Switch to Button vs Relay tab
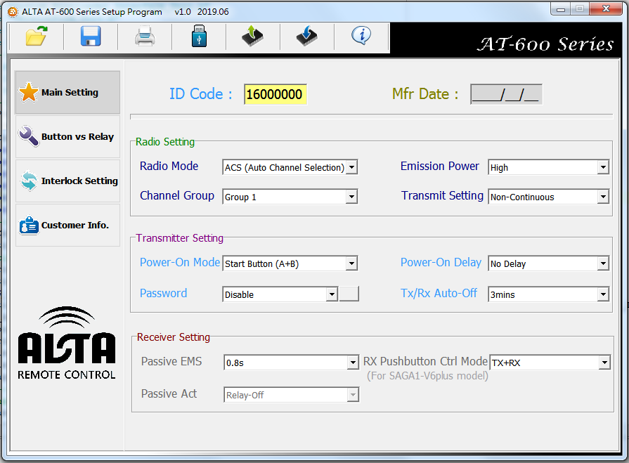The width and height of the screenshot is (629, 463). click(67, 137)
